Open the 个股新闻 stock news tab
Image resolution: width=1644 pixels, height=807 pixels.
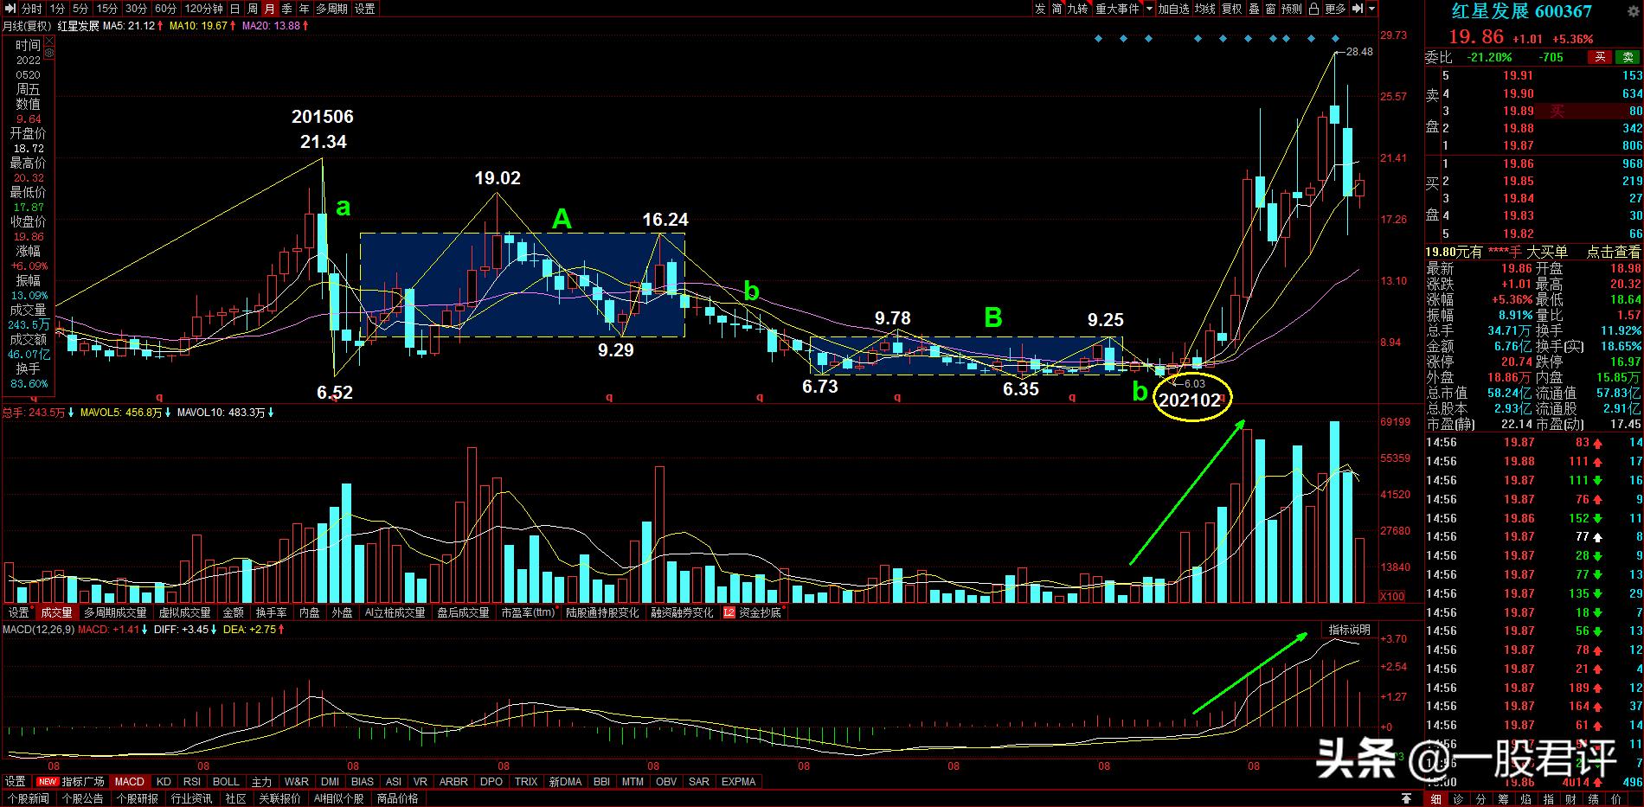click(x=28, y=798)
